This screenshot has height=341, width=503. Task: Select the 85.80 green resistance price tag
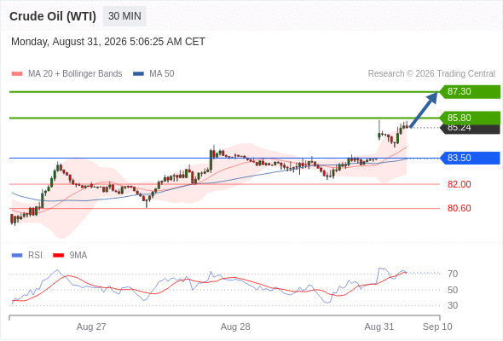pyautogui.click(x=470, y=118)
